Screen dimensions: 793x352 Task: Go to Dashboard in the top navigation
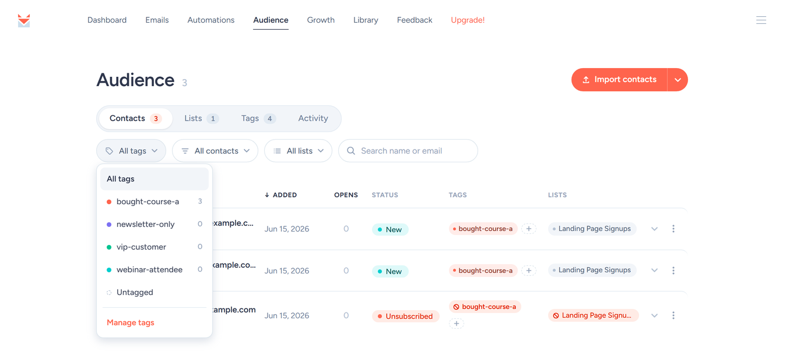[107, 20]
